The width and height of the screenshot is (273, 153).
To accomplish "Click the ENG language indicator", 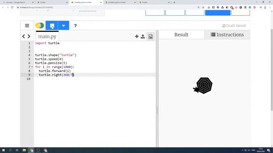I will pos(253,150).
